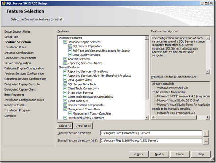Click Ready to Install step
This screenshot has height=163, width=216.
[x=14, y=105]
